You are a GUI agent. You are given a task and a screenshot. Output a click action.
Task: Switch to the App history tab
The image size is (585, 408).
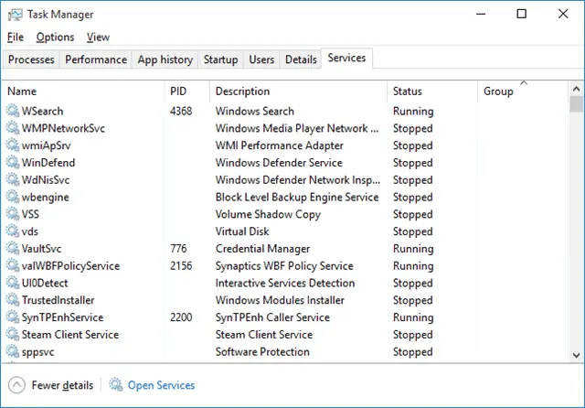(x=165, y=59)
